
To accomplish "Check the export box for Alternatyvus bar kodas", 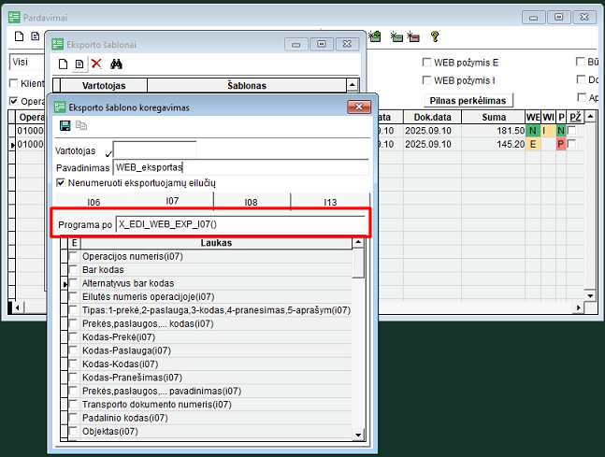I will click(x=73, y=283).
